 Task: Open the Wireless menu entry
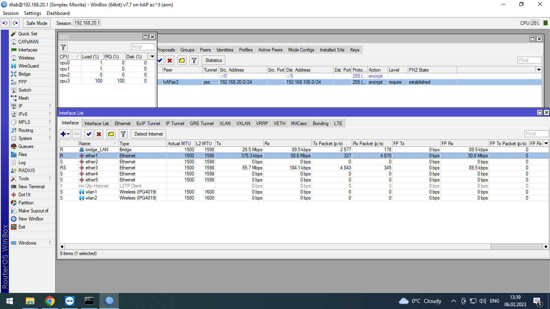pos(26,58)
